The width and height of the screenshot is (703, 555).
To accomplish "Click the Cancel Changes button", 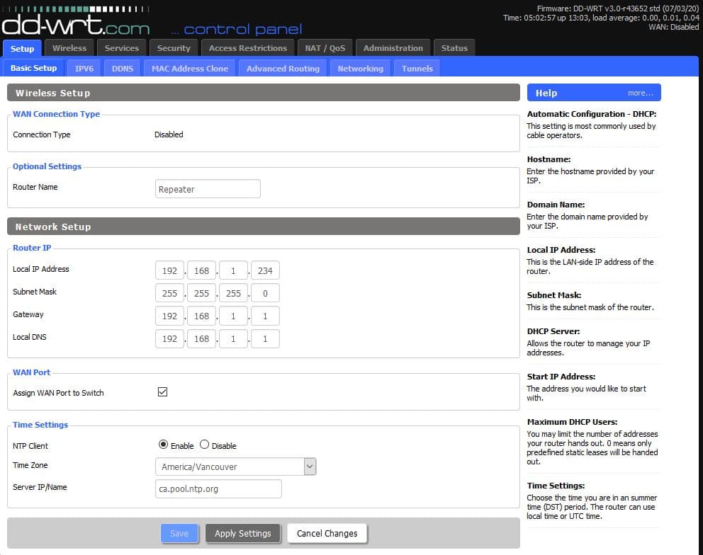I will tap(327, 533).
